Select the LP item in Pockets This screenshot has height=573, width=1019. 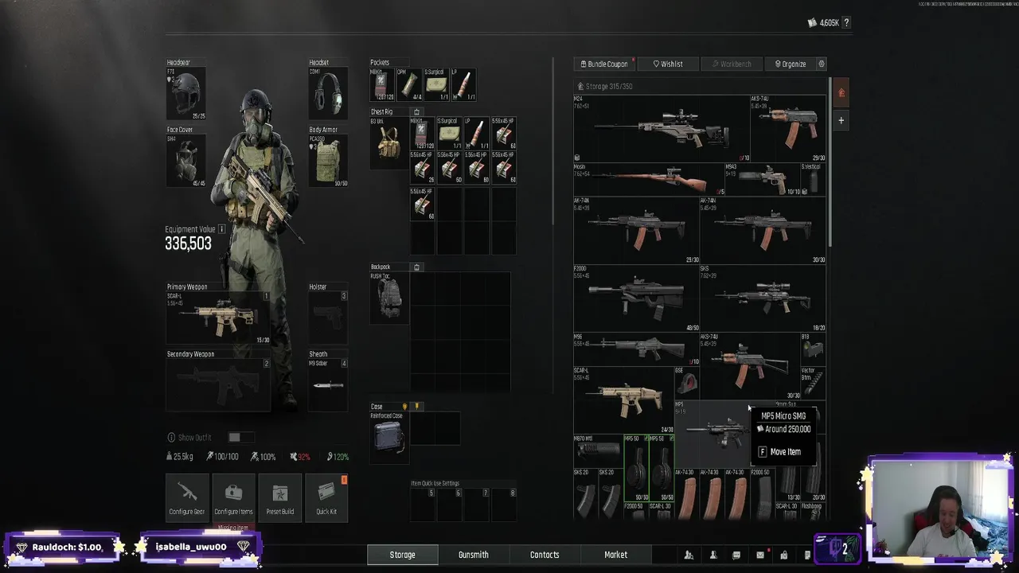[463, 84]
